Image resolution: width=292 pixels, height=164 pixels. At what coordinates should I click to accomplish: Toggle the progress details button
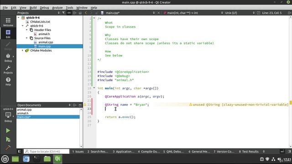tap(282, 151)
